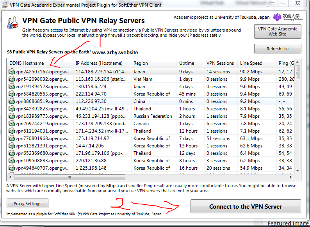Click Connect to the VPN Server
This screenshot has height=227, width=310.
pos(246,206)
